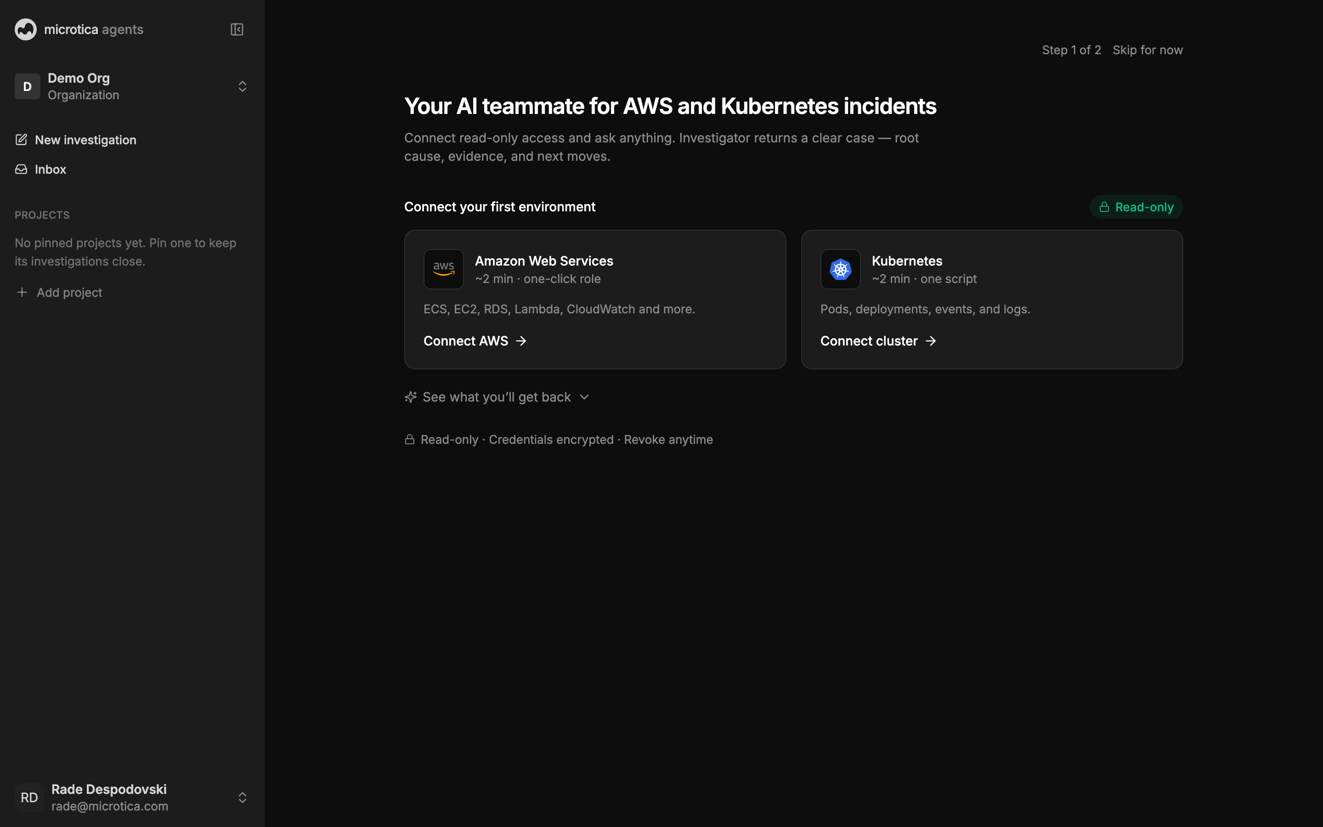This screenshot has height=827, width=1323.
Task: Click the 'No pinned projects yet' message
Action: (x=125, y=252)
